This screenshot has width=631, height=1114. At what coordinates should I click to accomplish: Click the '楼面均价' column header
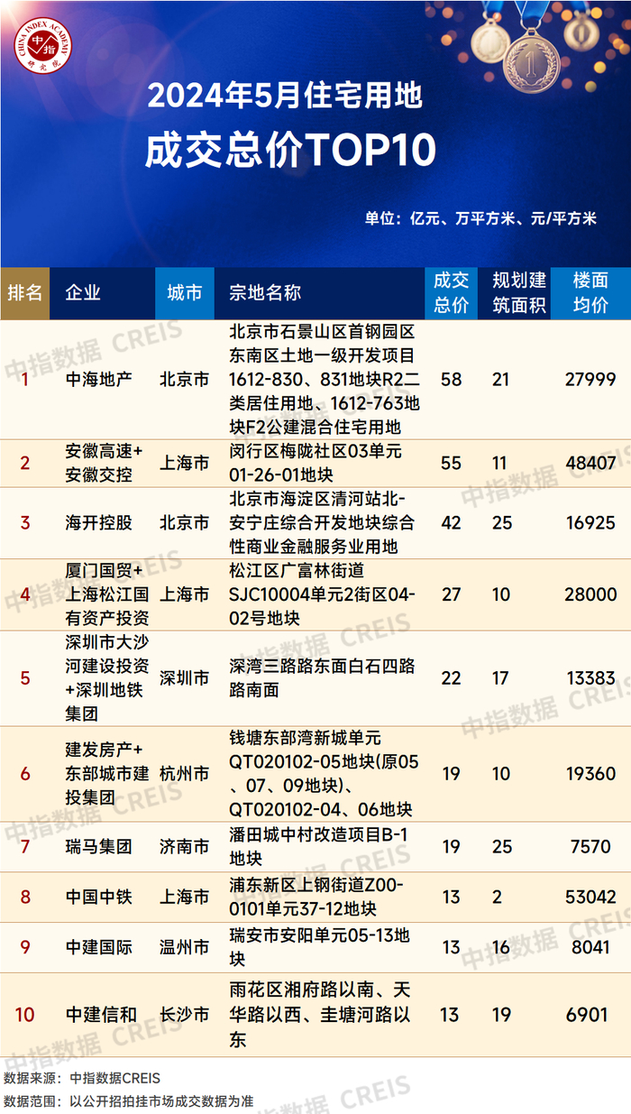coord(590,292)
